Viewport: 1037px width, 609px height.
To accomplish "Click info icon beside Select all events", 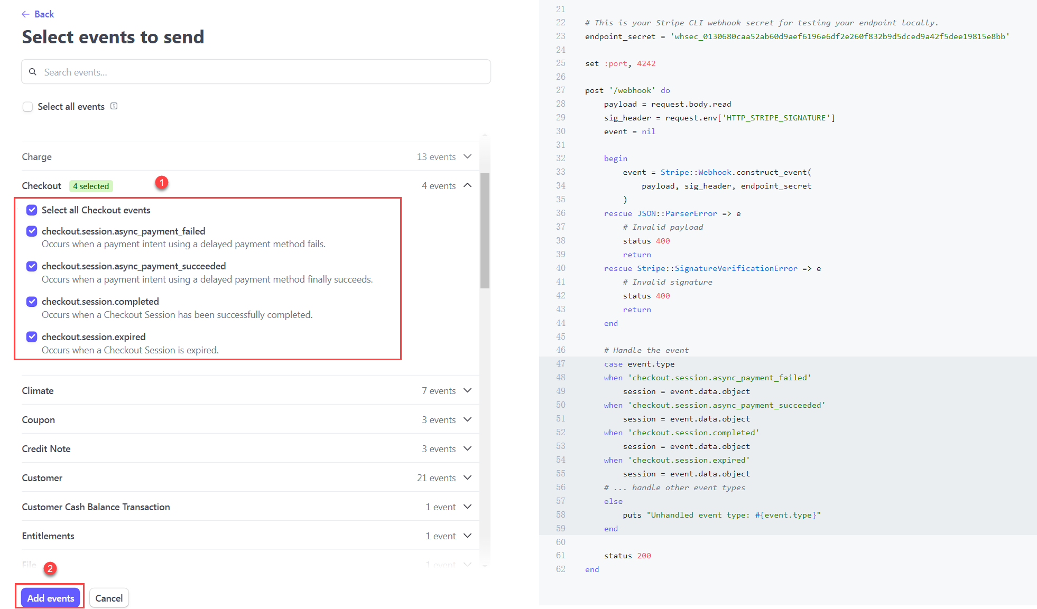I will [114, 106].
